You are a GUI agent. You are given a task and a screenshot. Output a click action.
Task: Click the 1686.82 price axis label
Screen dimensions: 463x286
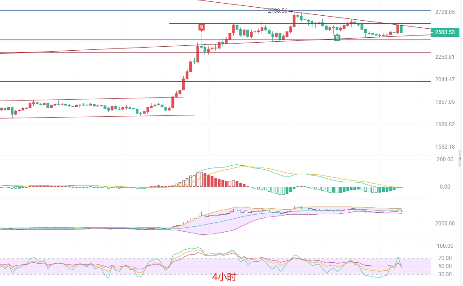coord(445,124)
